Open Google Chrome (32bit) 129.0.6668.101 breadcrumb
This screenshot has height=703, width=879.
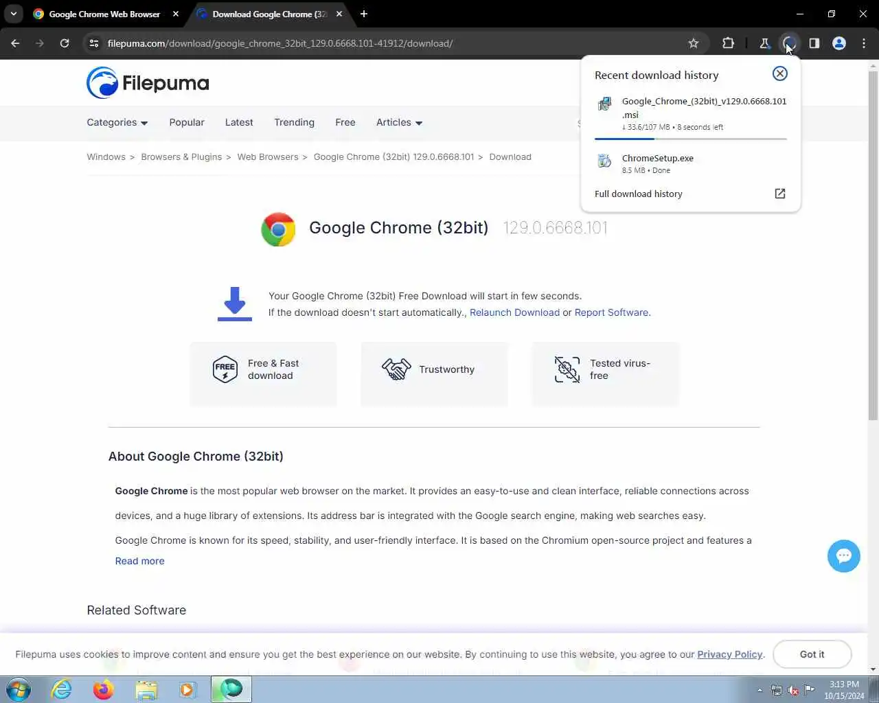[393, 157]
